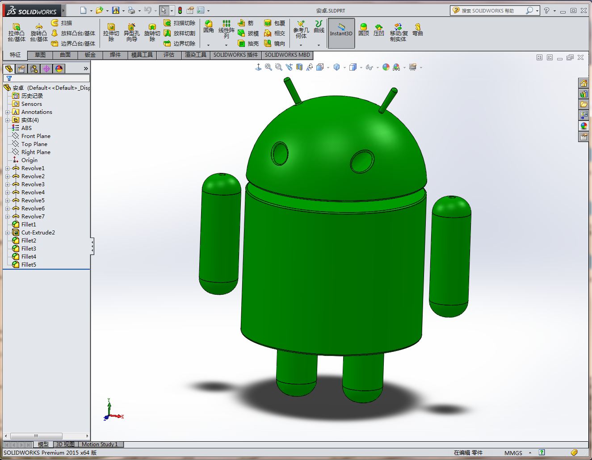Open the 参考几何体 dropdown arrow
Viewport: 592px width, 460px height.
point(301,45)
